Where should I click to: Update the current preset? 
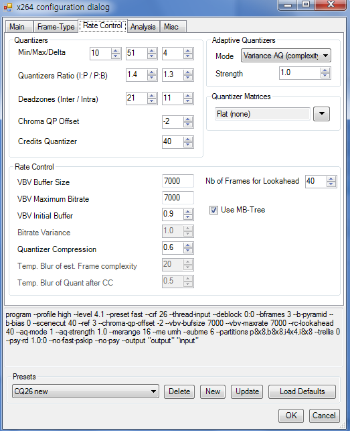pos(247,391)
